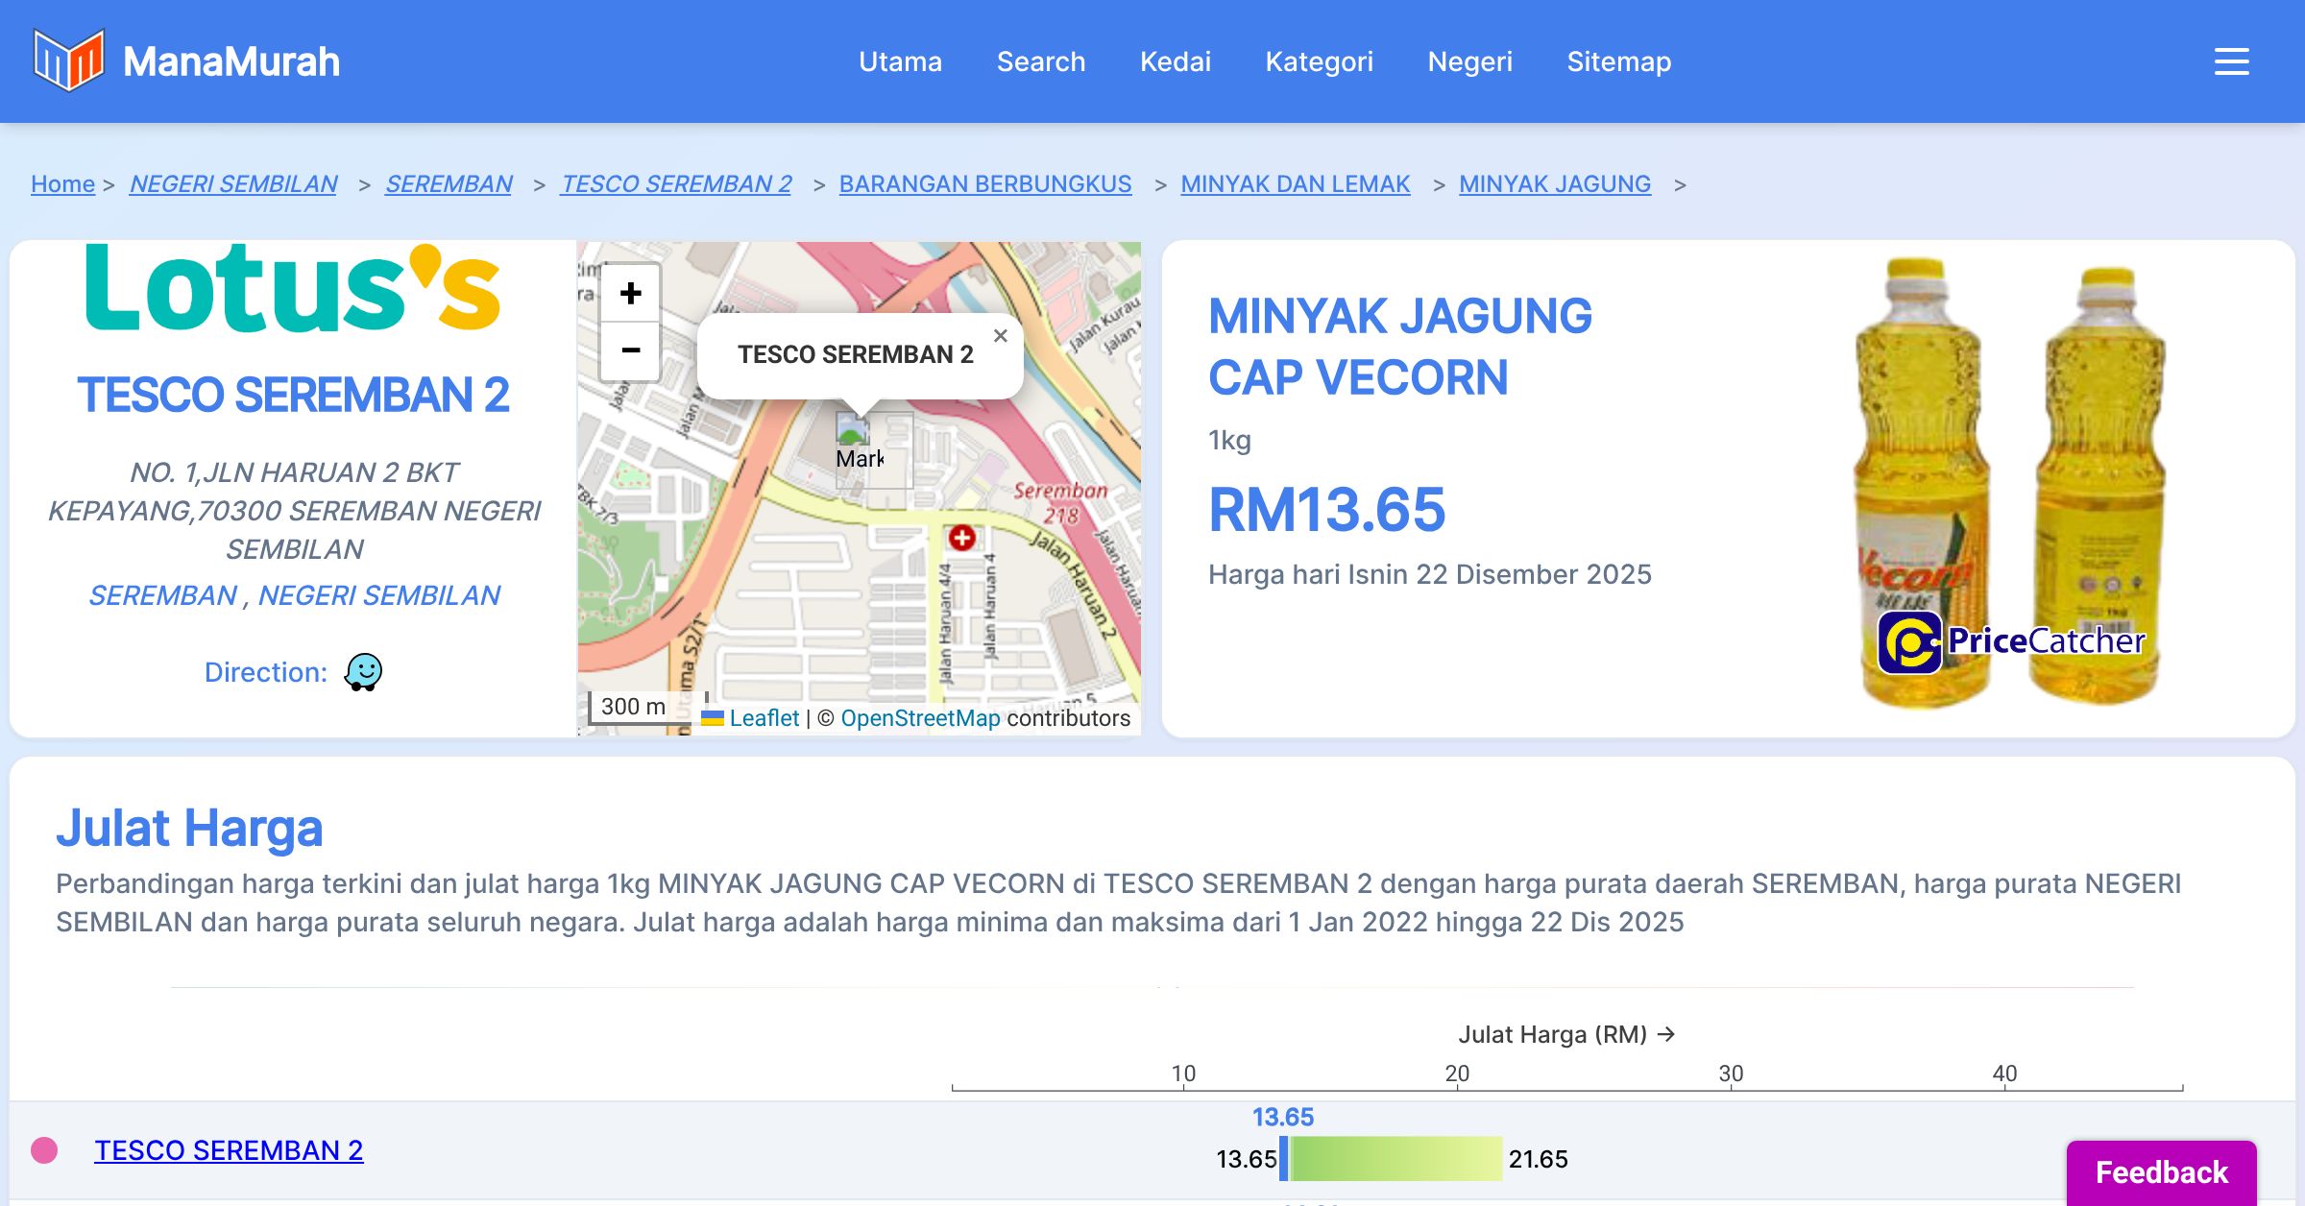Click the PriceCatcher logo on product image
The height and width of the screenshot is (1206, 2305).
2011,641
